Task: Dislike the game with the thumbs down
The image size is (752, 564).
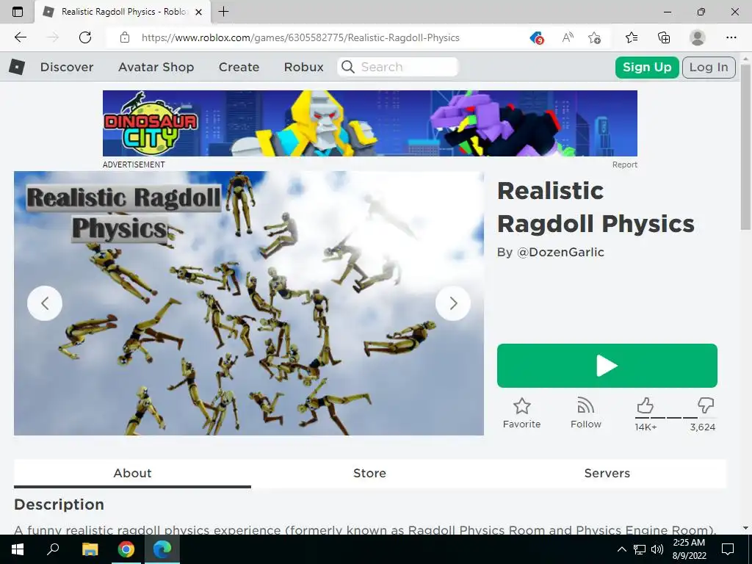Action: (706, 405)
